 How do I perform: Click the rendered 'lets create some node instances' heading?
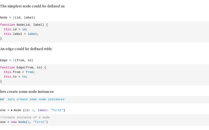tap(27, 92)
